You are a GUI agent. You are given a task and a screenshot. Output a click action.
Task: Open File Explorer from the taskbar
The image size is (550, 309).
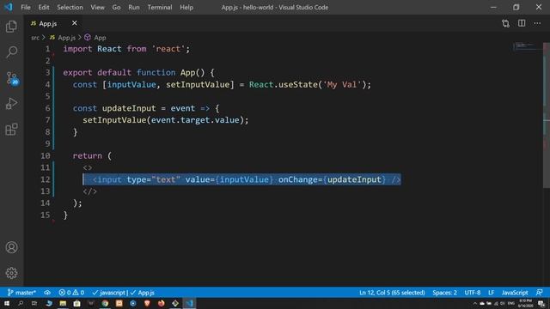(x=63, y=303)
